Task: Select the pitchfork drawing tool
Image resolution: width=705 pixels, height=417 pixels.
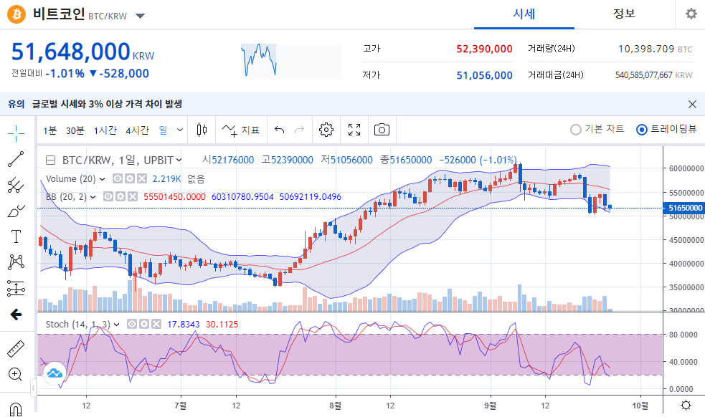Action: click(x=16, y=185)
